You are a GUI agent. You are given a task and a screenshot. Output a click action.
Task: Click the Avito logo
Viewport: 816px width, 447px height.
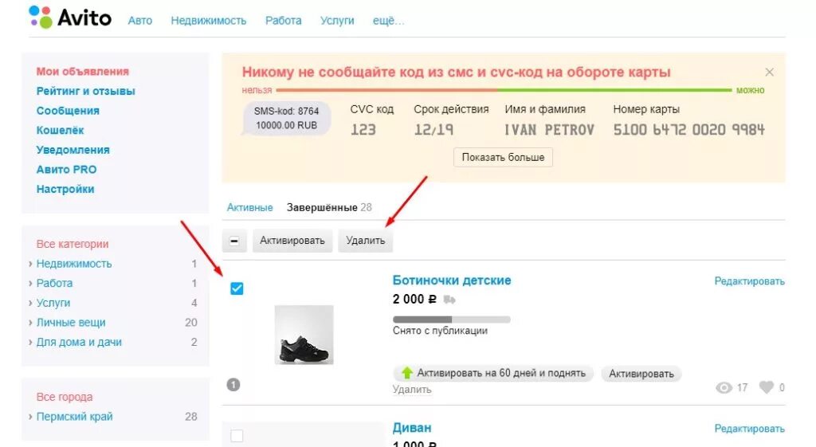70,18
